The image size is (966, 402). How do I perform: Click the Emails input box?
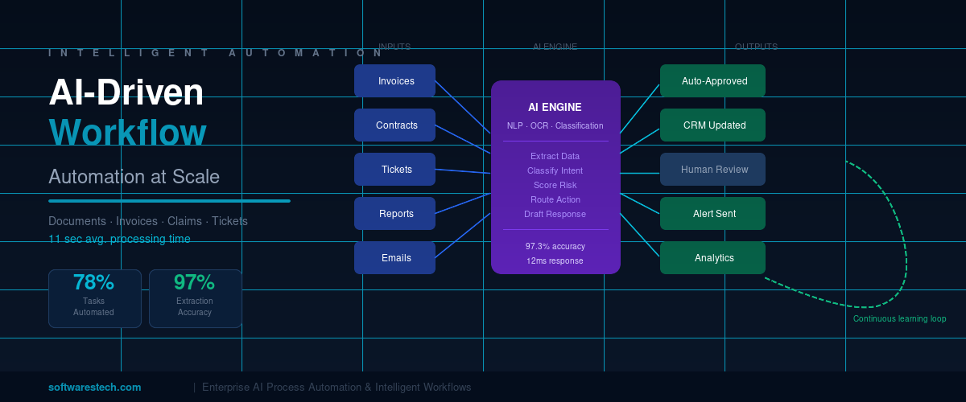pos(394,257)
